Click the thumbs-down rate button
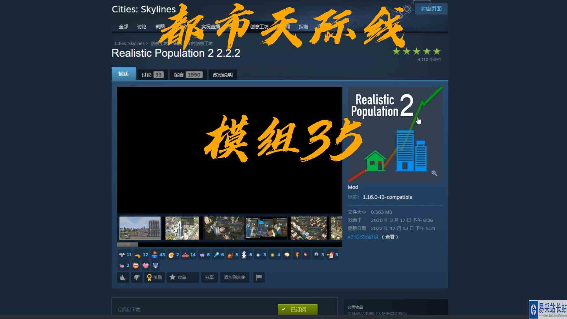The width and height of the screenshot is (567, 319). pos(136,277)
